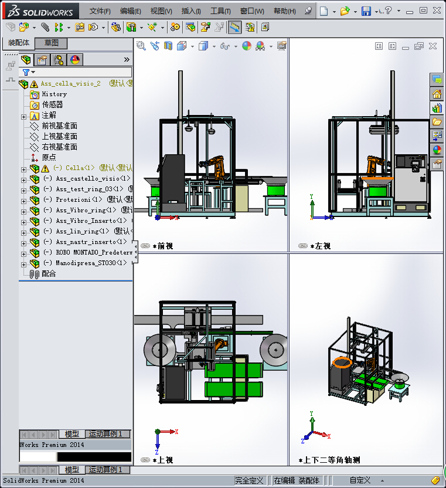Viewport: 446px width, 488px height.
Task: Open Appearances task pane color ball
Action: click(437, 150)
